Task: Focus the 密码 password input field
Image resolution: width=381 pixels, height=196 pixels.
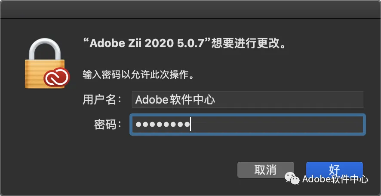Action: (248, 125)
